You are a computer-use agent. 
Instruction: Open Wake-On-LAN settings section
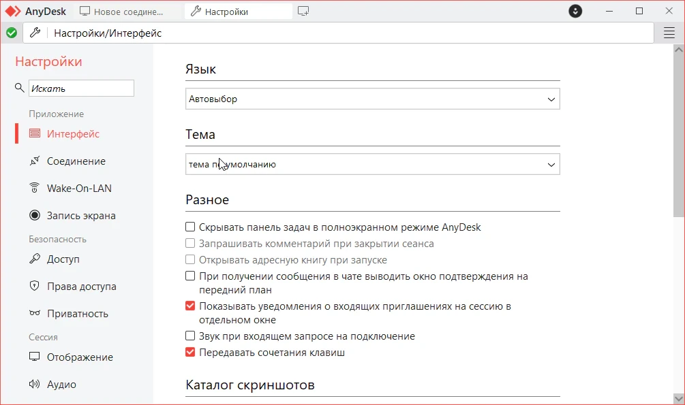[x=79, y=188]
